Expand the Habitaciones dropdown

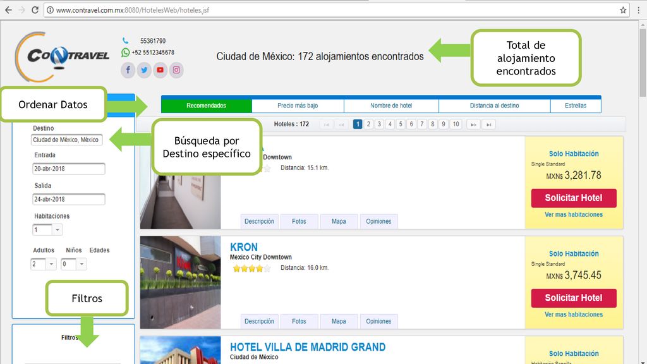pos(57,229)
